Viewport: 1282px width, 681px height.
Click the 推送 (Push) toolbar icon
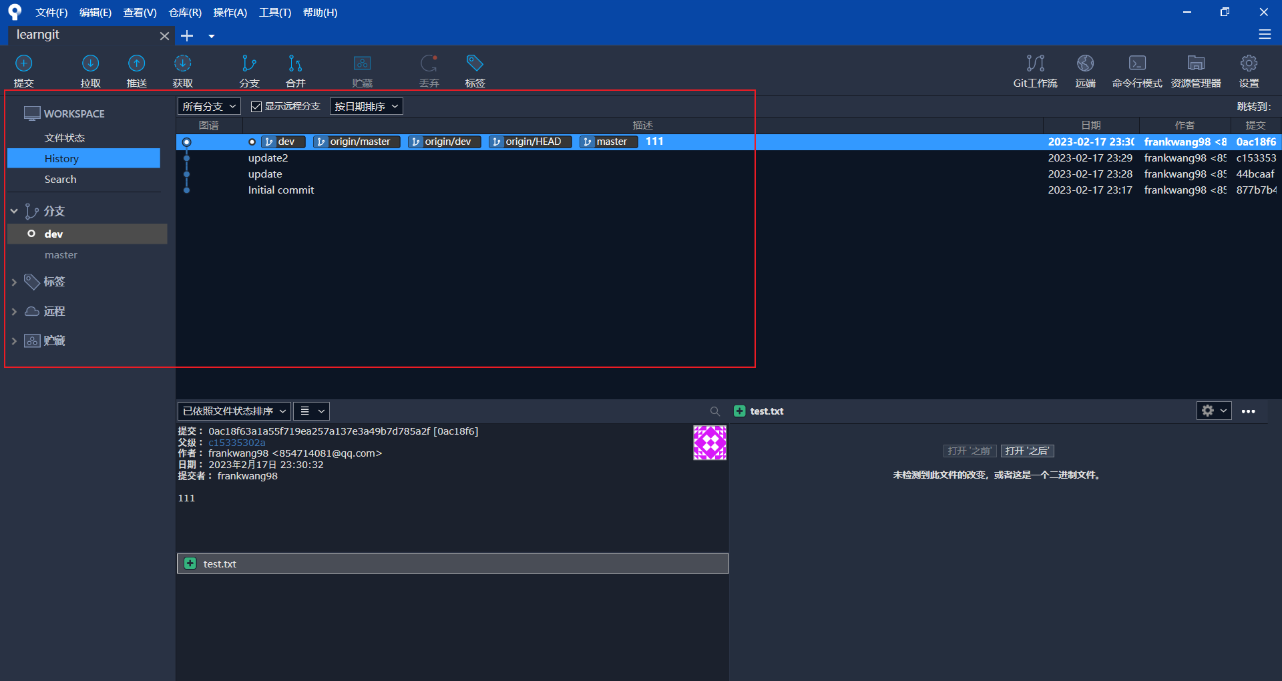[x=136, y=70]
